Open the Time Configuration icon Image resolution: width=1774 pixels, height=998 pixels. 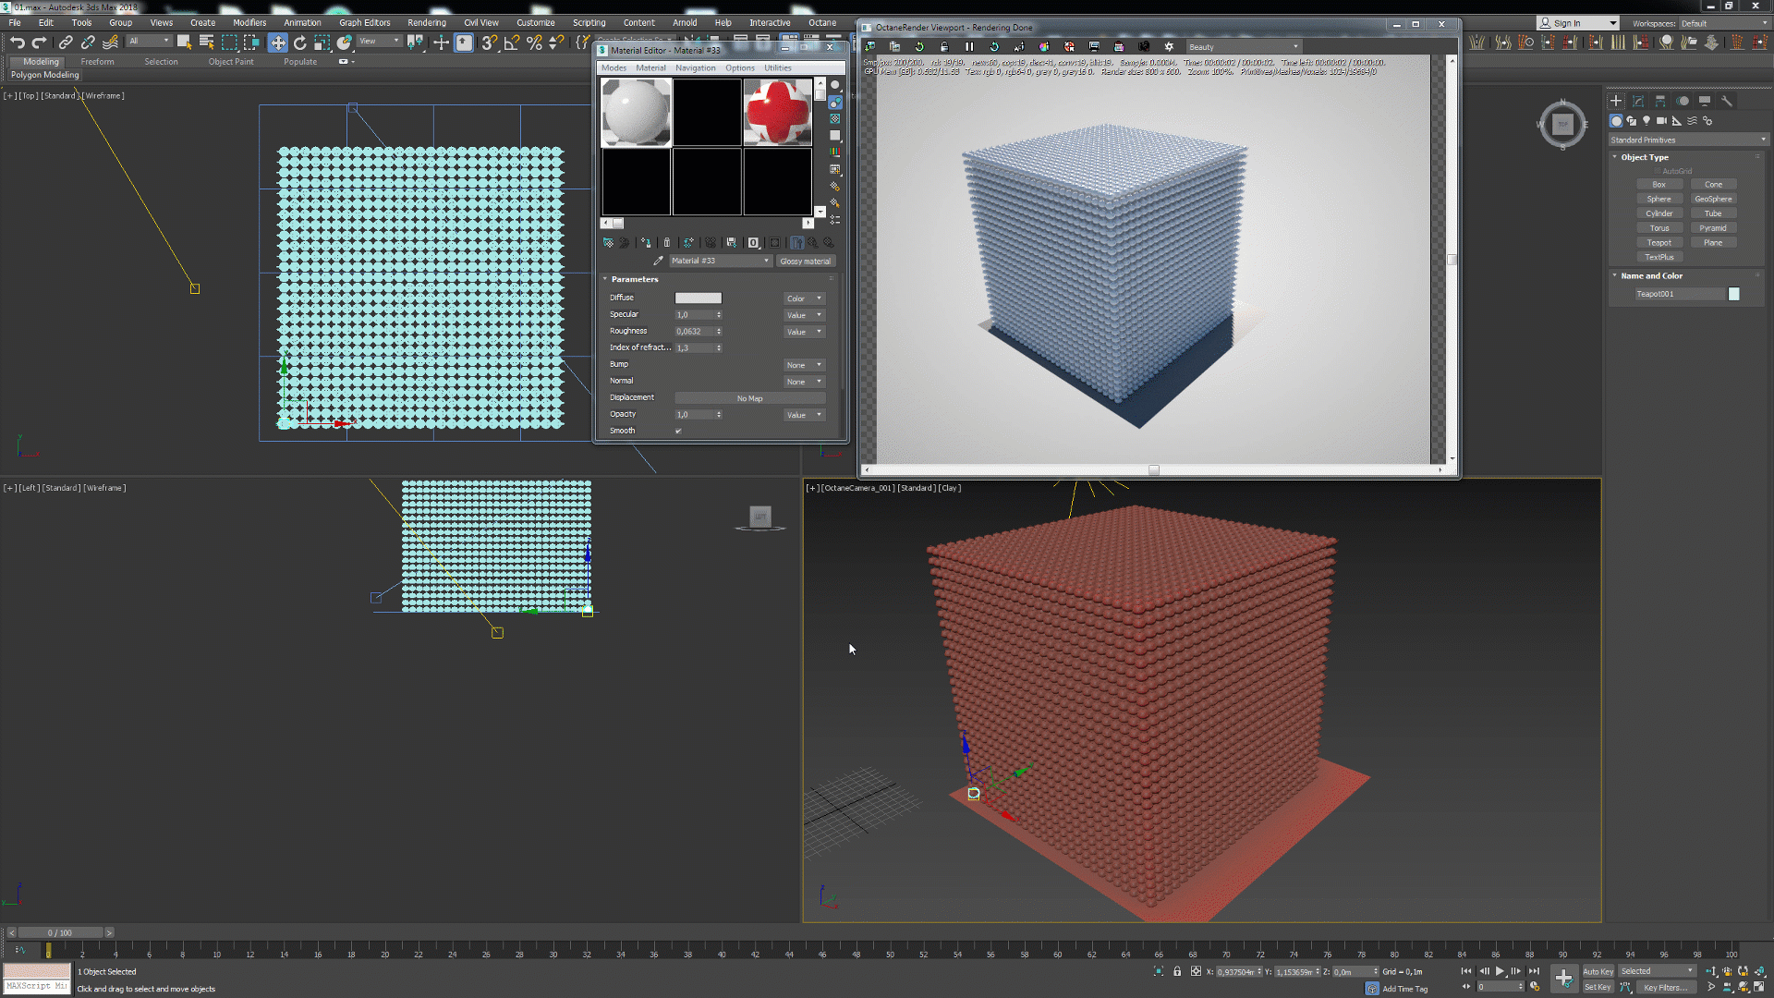click(1536, 986)
